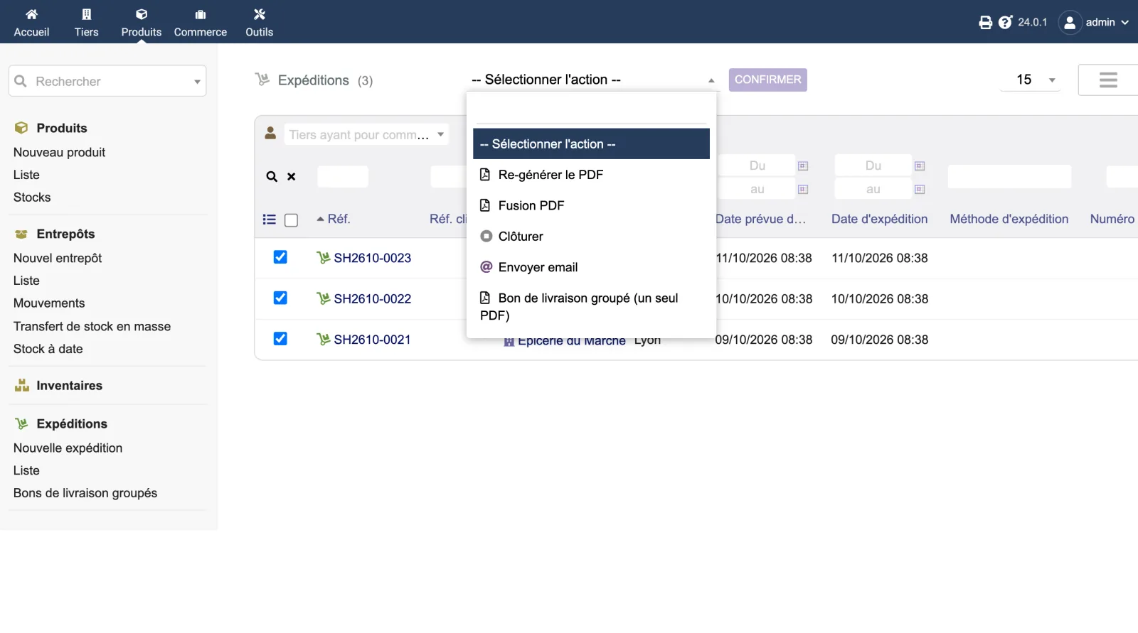Click the CONFIRMER button
Screen dimensions: 1138x633
point(768,80)
